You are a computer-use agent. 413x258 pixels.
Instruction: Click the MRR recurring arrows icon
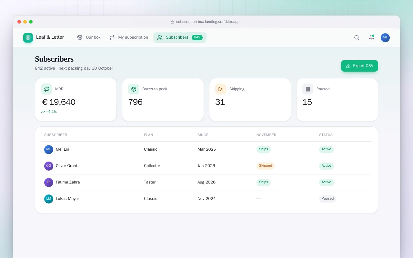[x=46, y=89]
